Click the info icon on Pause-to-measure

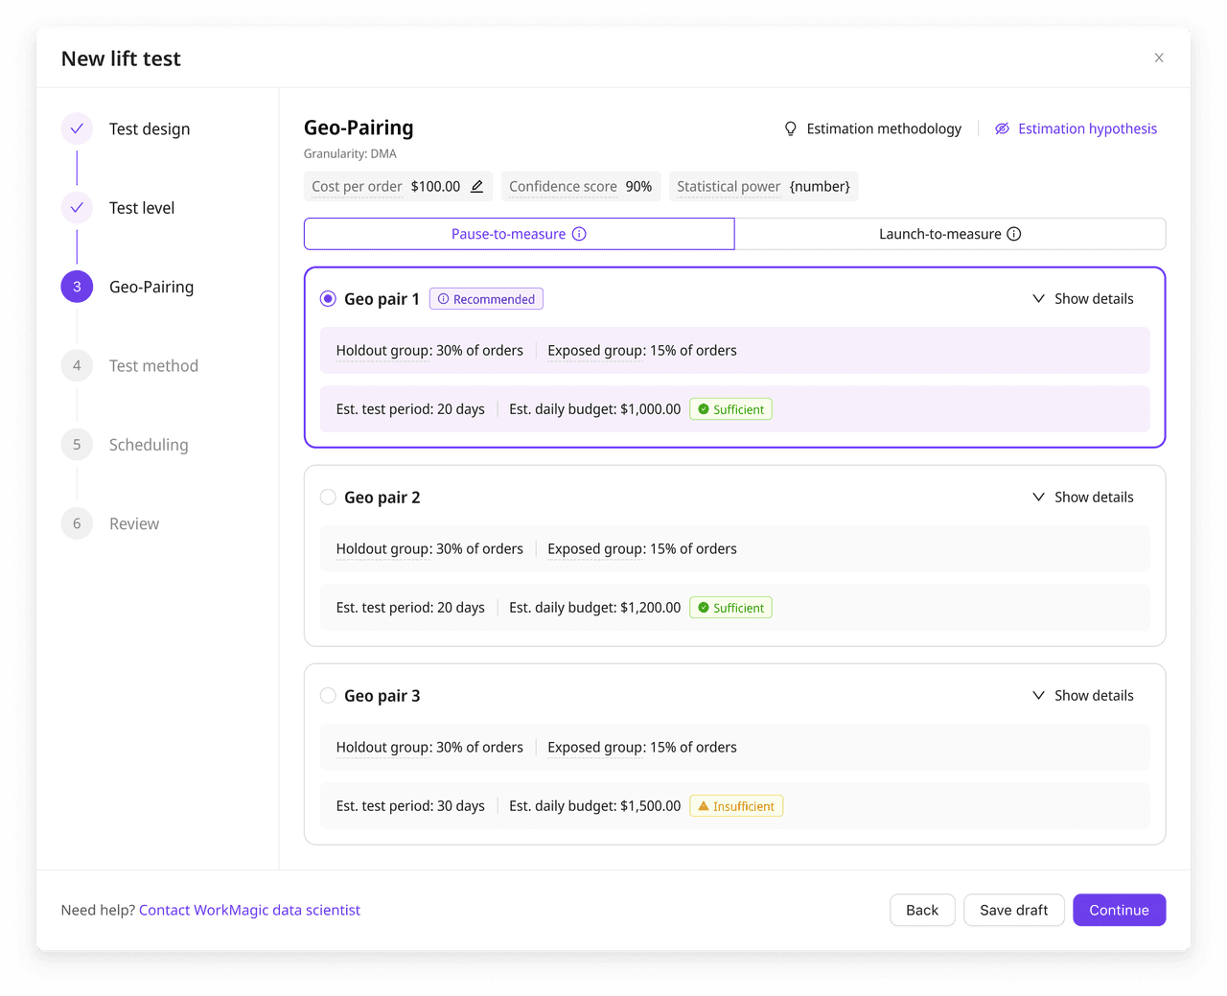point(579,234)
